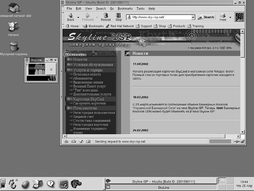The height and width of the screenshot is (191, 254).
Task: Stop the page loading
Action: 118,17
